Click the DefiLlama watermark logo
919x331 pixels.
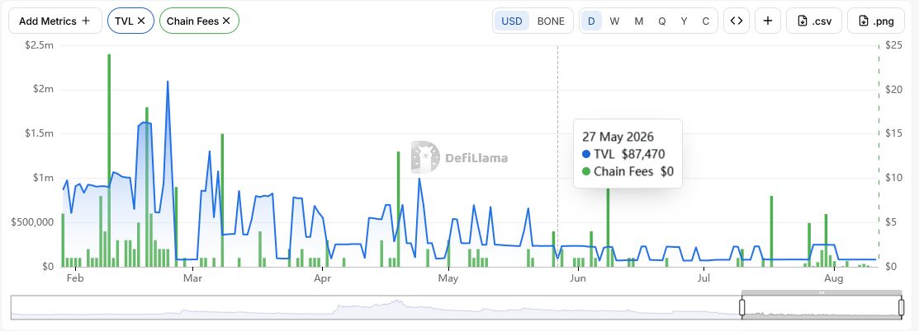(x=459, y=157)
